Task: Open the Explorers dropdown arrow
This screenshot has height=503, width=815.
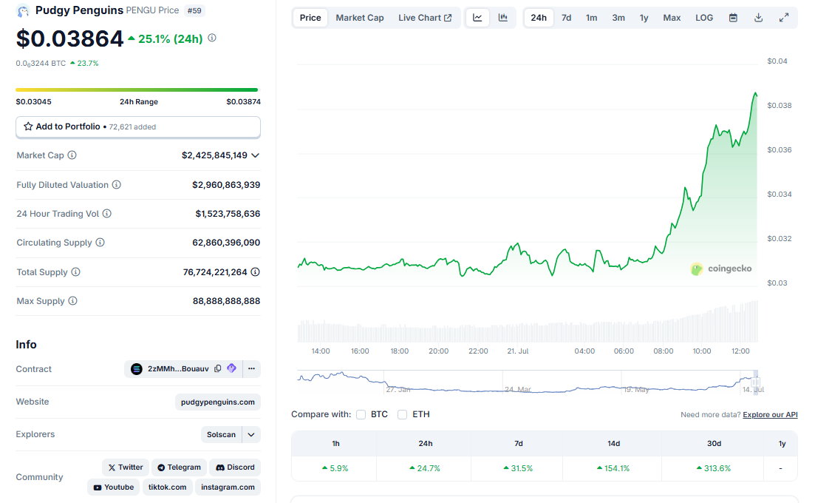Action: tap(251, 435)
